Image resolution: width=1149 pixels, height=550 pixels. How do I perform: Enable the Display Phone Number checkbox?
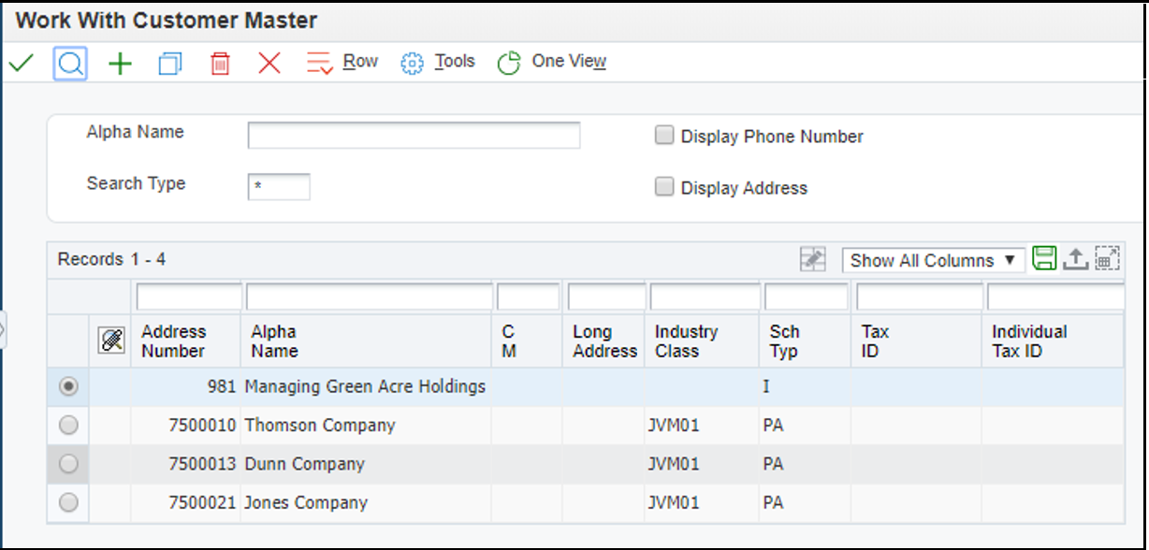[x=664, y=135]
